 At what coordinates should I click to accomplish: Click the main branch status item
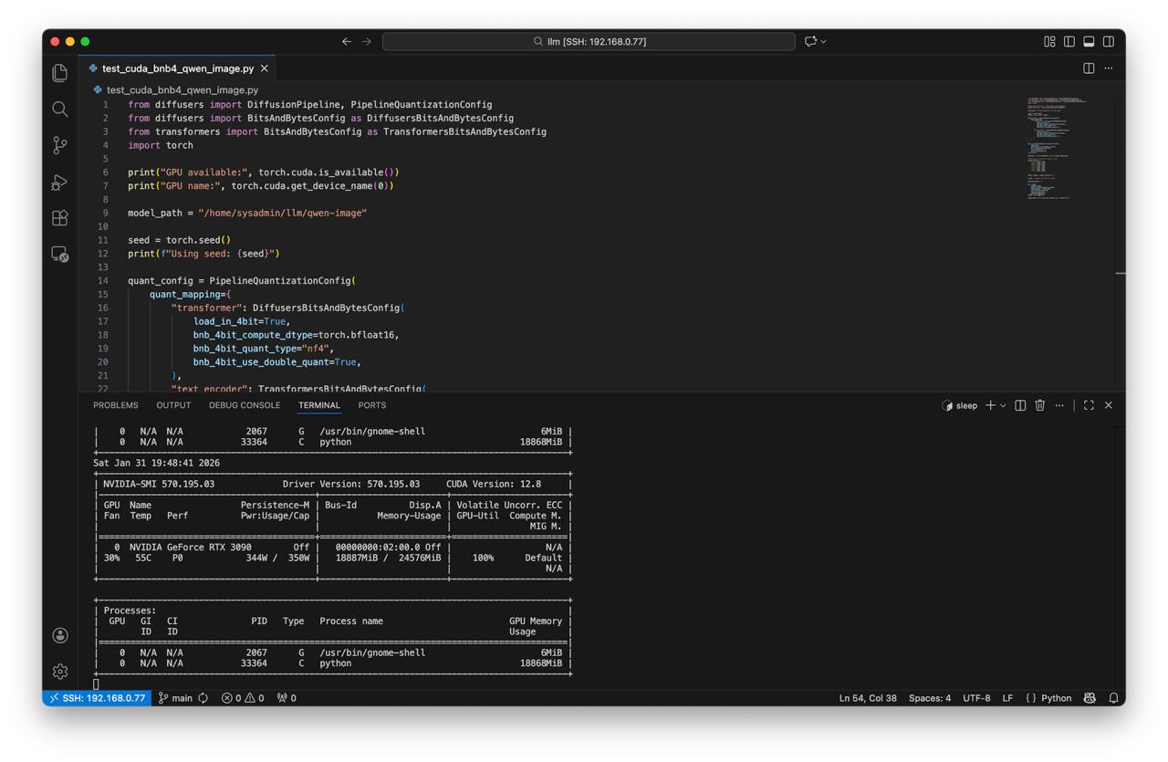coord(175,698)
